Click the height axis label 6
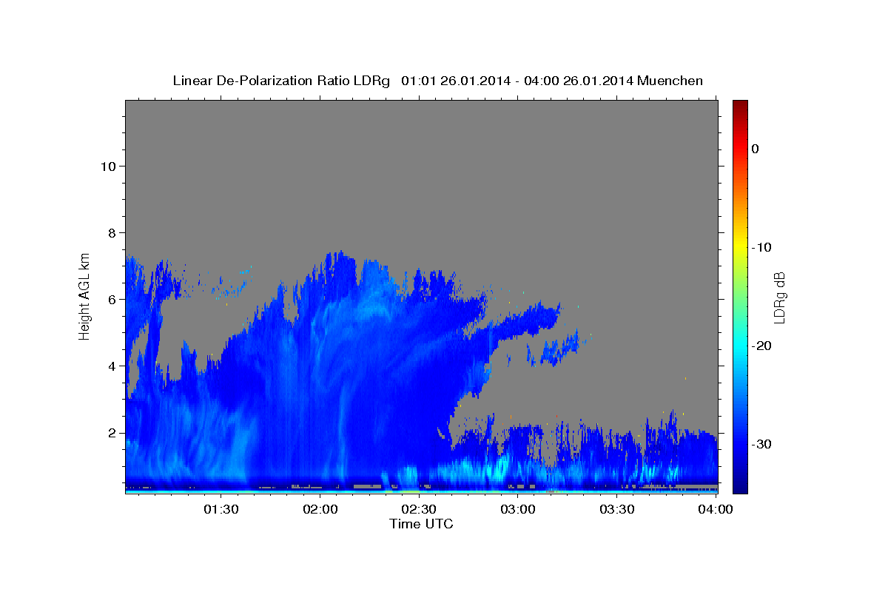 point(110,300)
